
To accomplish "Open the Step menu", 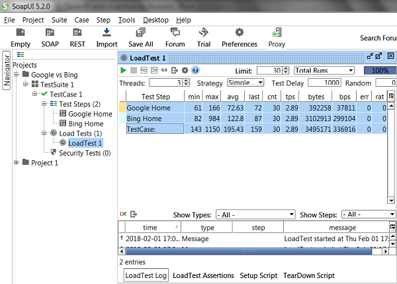I will pyautogui.click(x=103, y=20).
